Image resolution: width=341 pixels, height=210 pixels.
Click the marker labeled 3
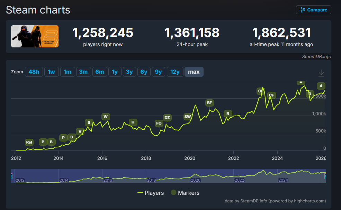click(x=310, y=94)
